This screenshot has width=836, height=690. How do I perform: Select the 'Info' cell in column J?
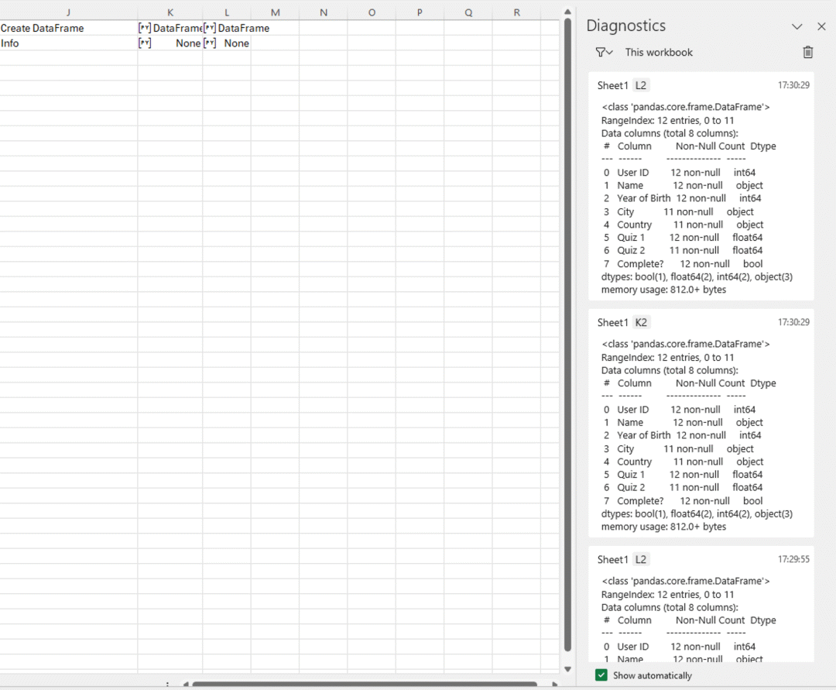[x=69, y=43]
